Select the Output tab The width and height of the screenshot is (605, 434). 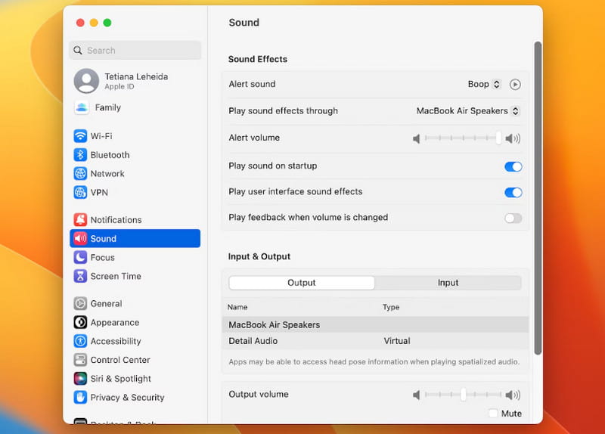click(302, 283)
